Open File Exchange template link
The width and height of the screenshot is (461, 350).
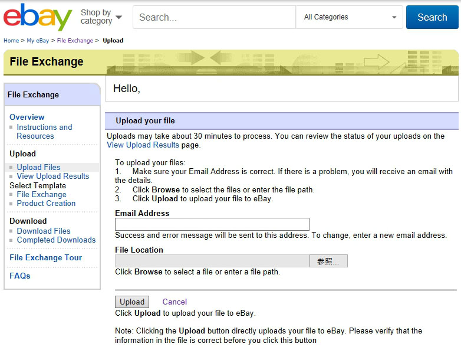41,195
